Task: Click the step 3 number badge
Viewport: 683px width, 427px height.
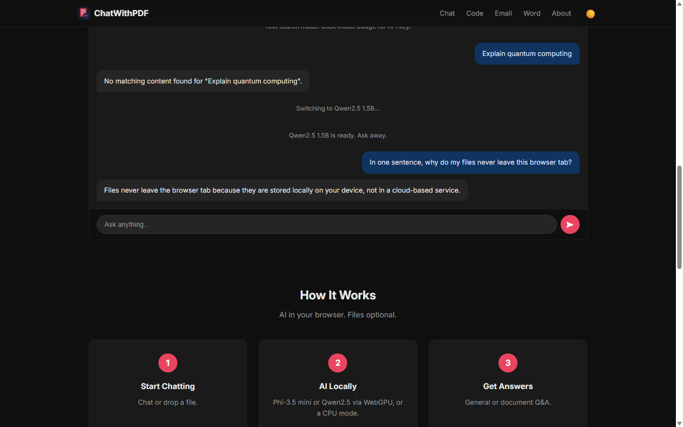Action: click(x=508, y=363)
